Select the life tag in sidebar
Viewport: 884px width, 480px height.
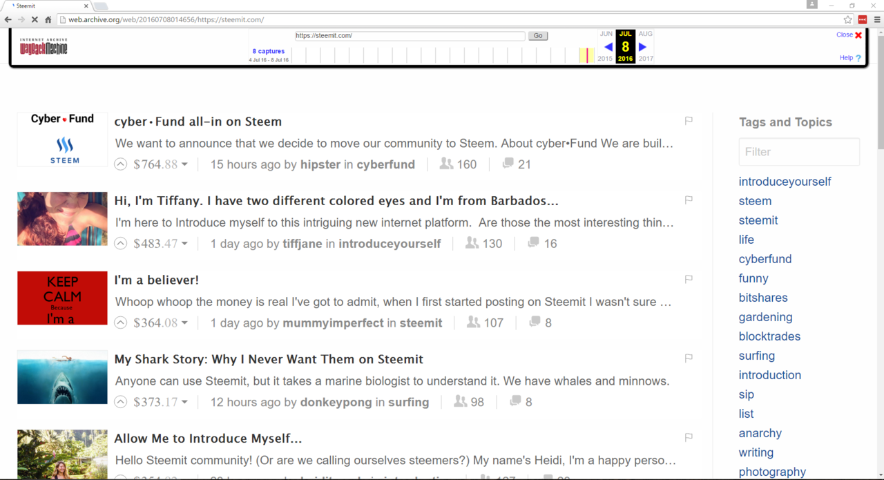(746, 240)
